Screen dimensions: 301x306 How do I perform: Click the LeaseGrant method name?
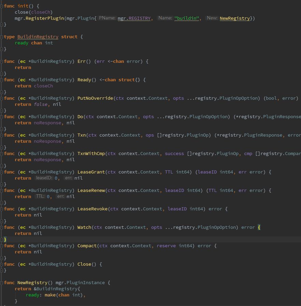(x=91, y=172)
